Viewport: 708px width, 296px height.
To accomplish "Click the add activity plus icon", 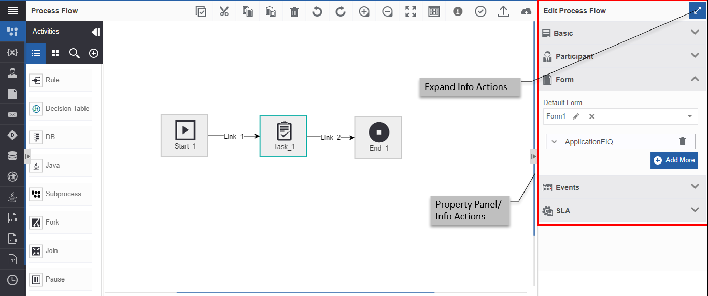I will coord(94,53).
